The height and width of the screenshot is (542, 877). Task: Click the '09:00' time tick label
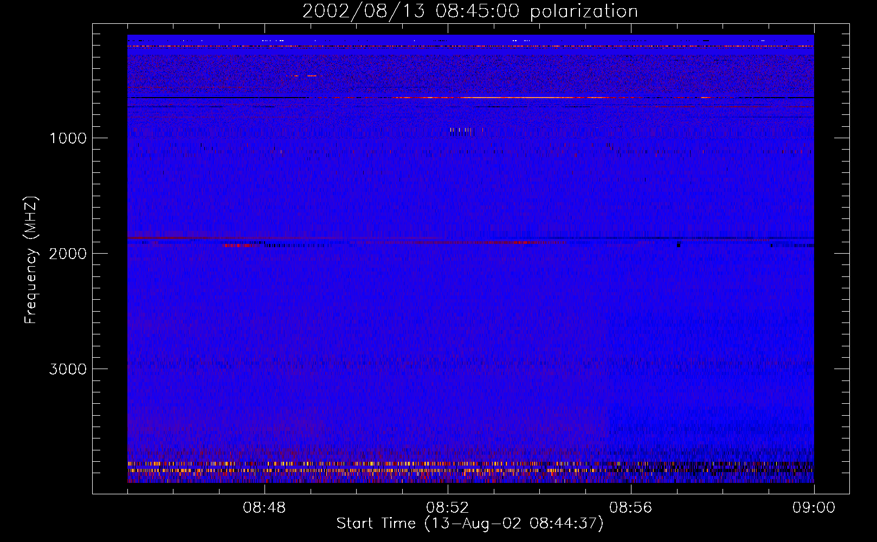tap(814, 508)
